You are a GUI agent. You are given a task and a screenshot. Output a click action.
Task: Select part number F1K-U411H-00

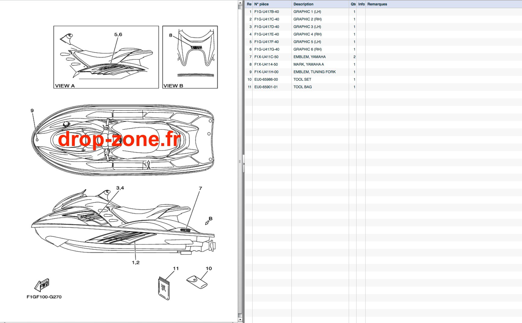[x=266, y=72]
